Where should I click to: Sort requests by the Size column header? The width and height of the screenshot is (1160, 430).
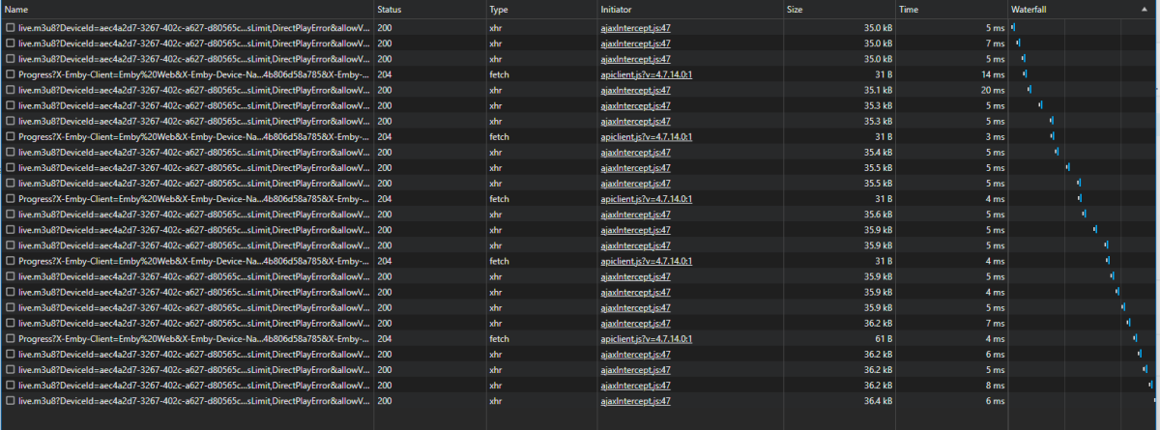(x=796, y=9)
